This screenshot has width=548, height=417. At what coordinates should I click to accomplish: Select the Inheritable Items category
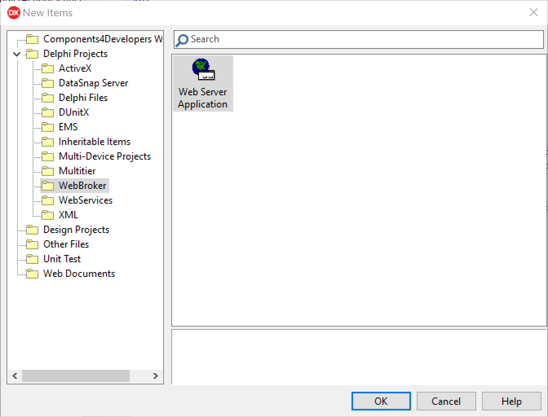point(95,142)
